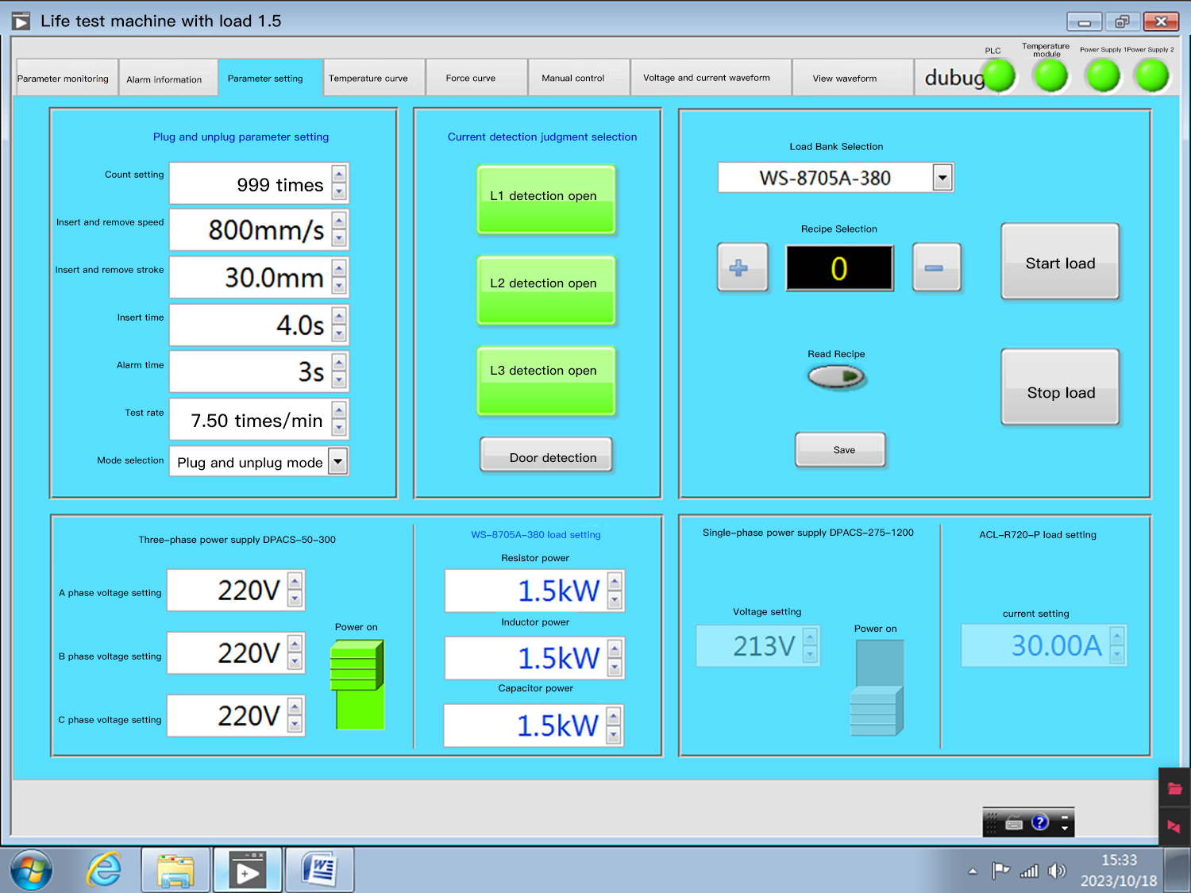Toggle L3 detection open
The height and width of the screenshot is (893, 1191).
point(546,380)
